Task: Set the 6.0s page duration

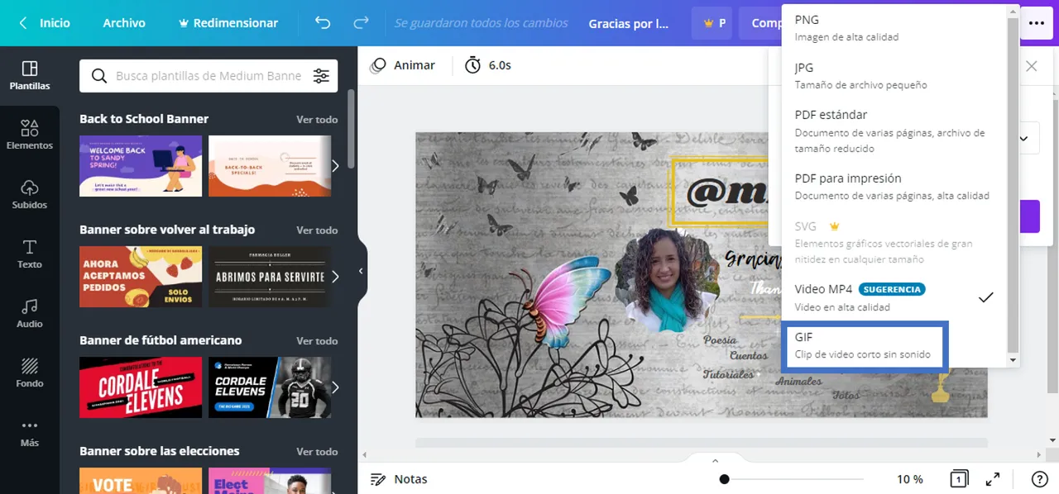Action: coord(488,65)
